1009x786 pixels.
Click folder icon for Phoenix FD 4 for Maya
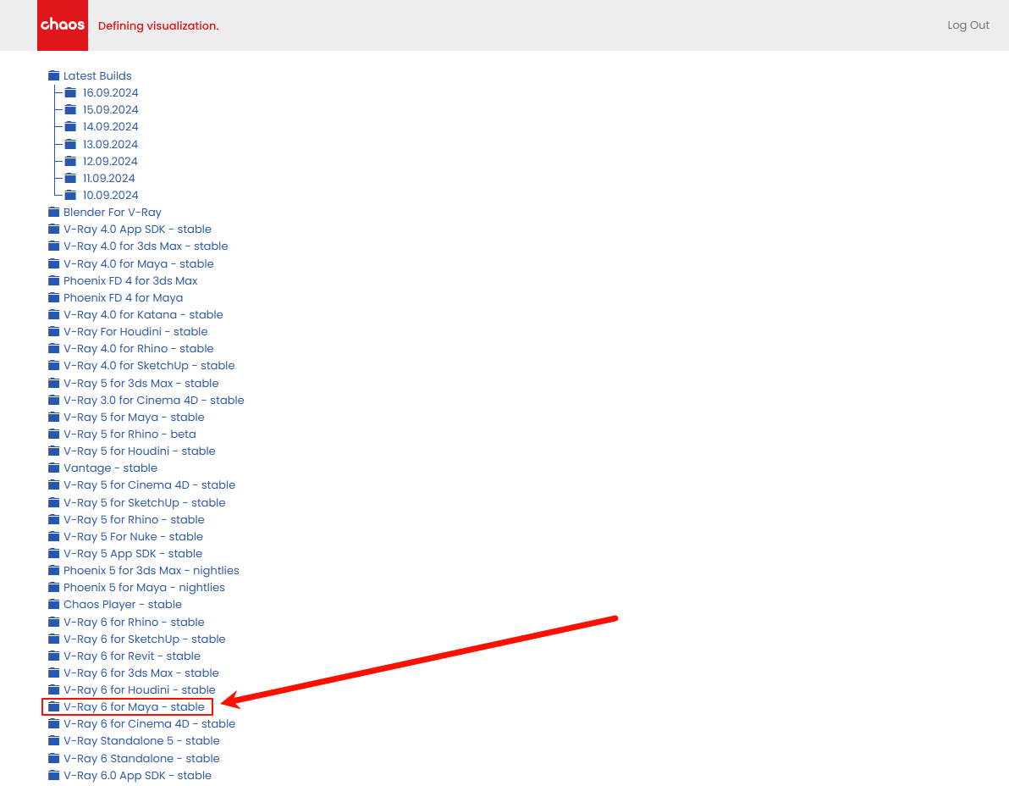pos(54,297)
